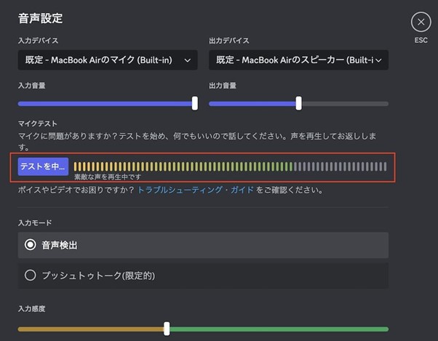Click the yellow section of the sensitivity slider
Screen dimensions: 438x341
(x=91, y=329)
